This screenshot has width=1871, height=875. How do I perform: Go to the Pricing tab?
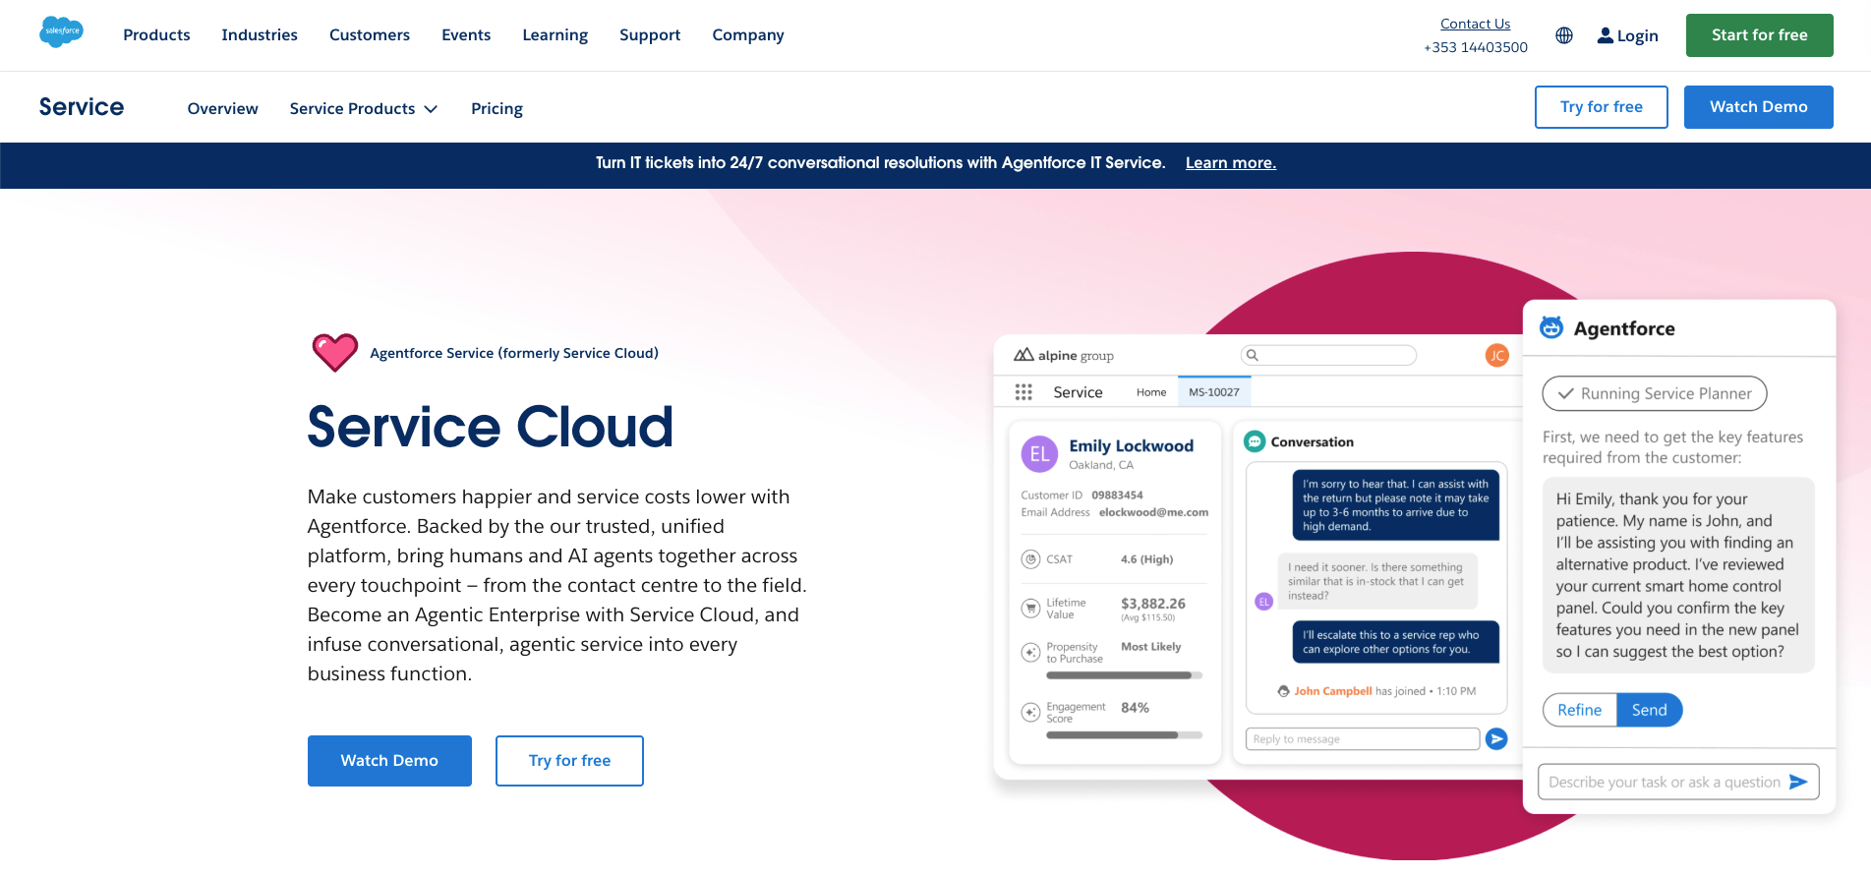(497, 108)
